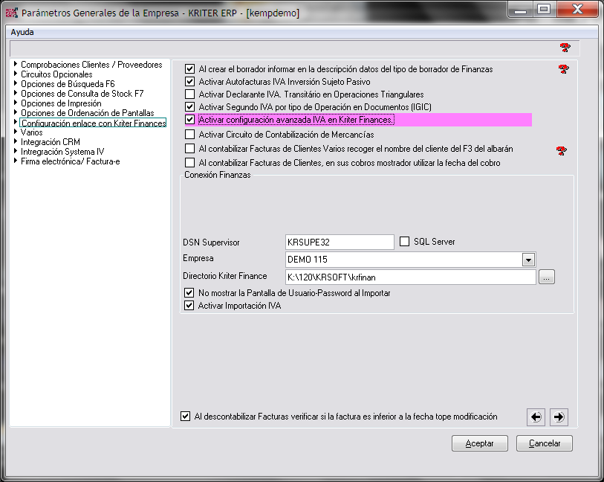Click help icon beside Clientes Varios option
604x482 pixels.
tap(562, 151)
